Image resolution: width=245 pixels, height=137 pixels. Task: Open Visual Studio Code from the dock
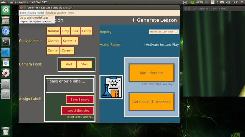(6, 52)
